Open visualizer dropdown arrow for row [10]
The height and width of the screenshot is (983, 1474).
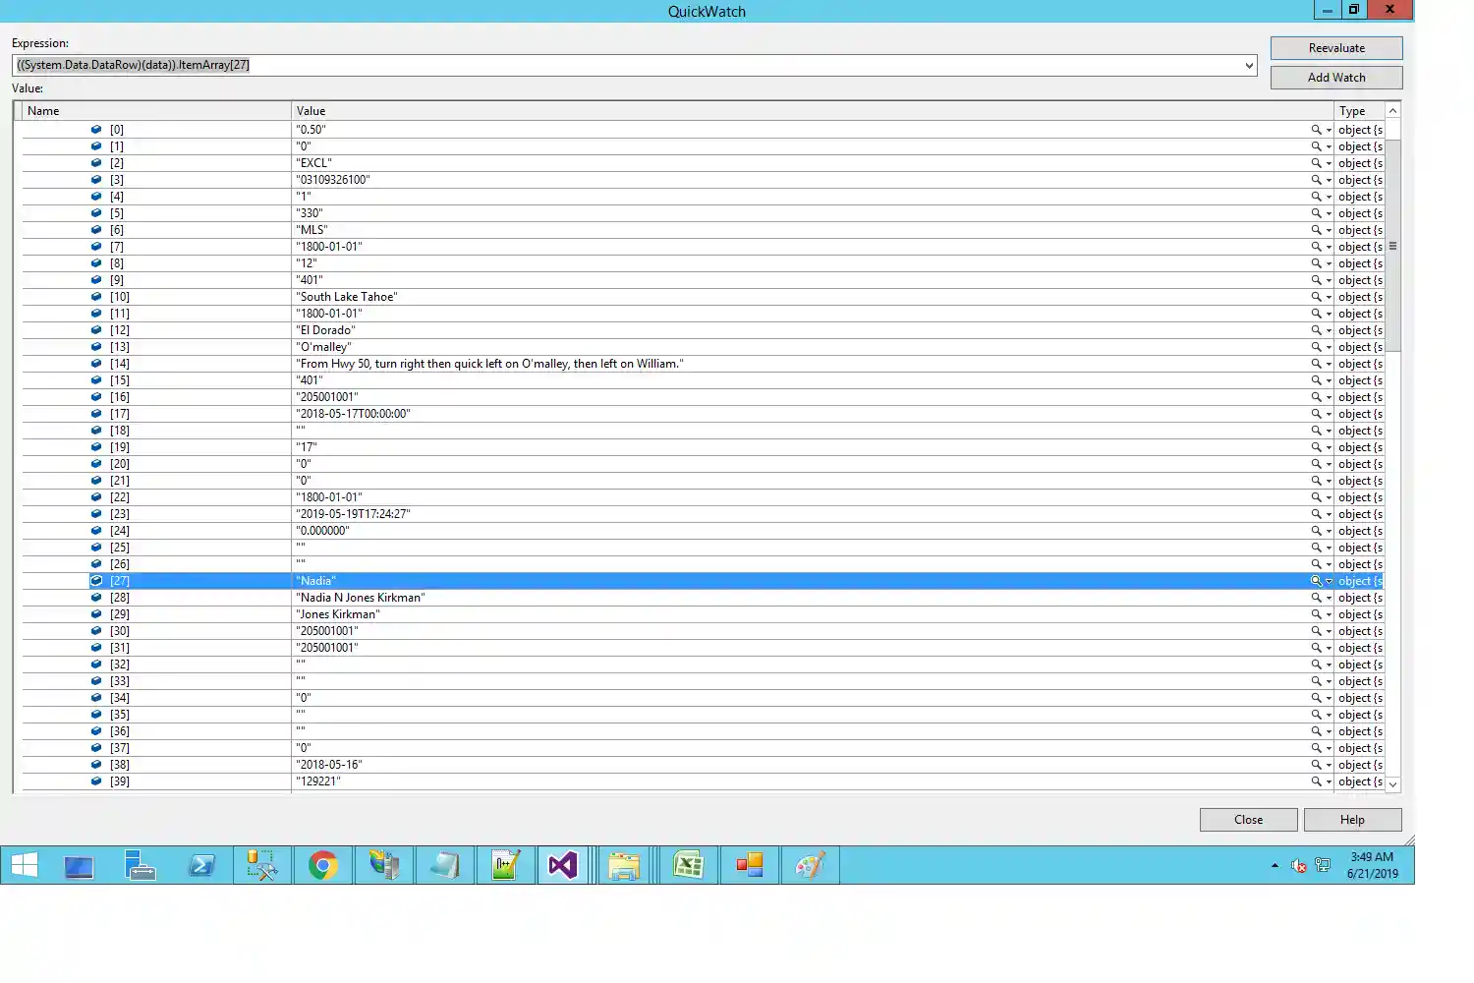click(1329, 297)
